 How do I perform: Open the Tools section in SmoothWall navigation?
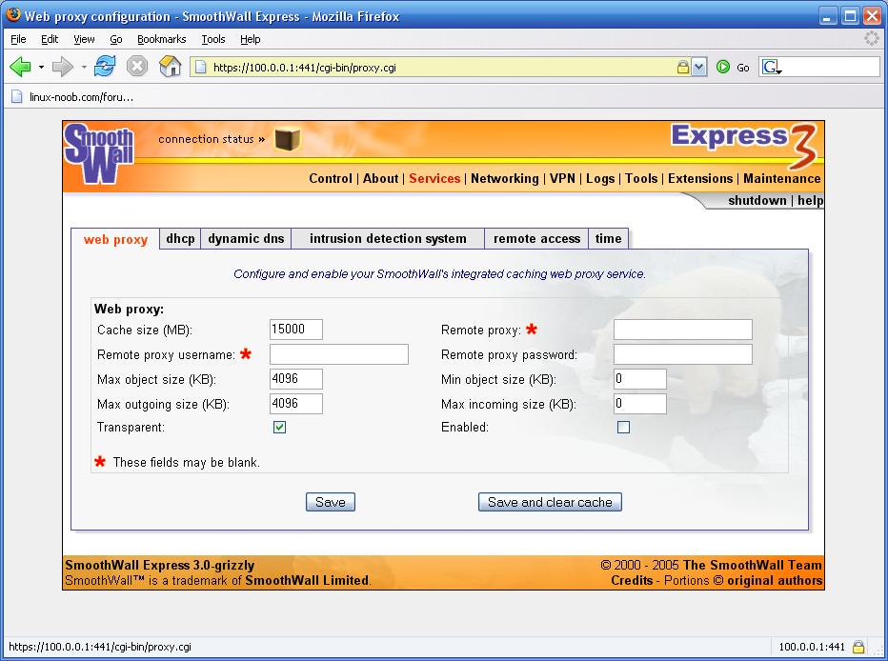tap(641, 178)
